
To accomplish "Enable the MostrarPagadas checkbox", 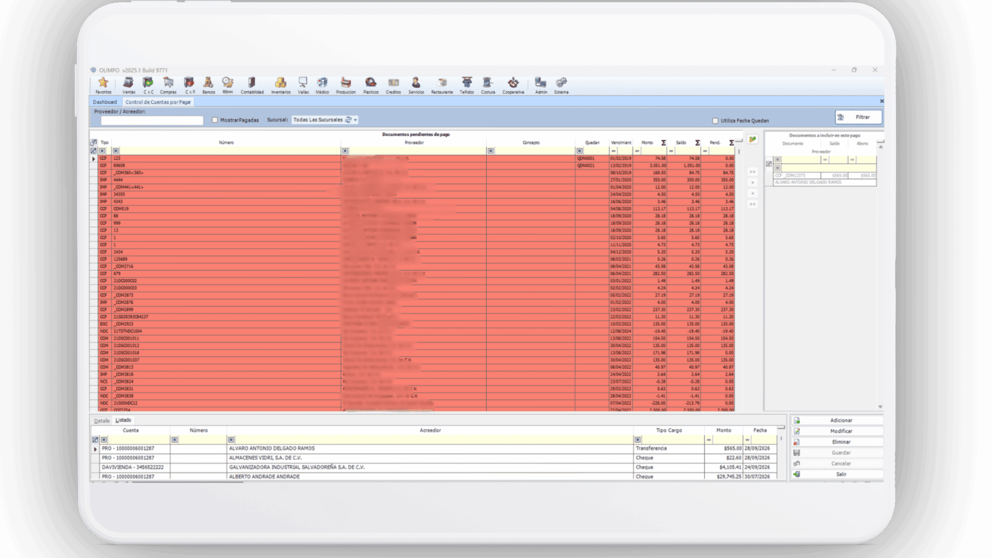I will (215, 120).
